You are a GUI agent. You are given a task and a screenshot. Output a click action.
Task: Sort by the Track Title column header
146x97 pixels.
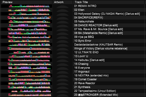click(81, 2)
